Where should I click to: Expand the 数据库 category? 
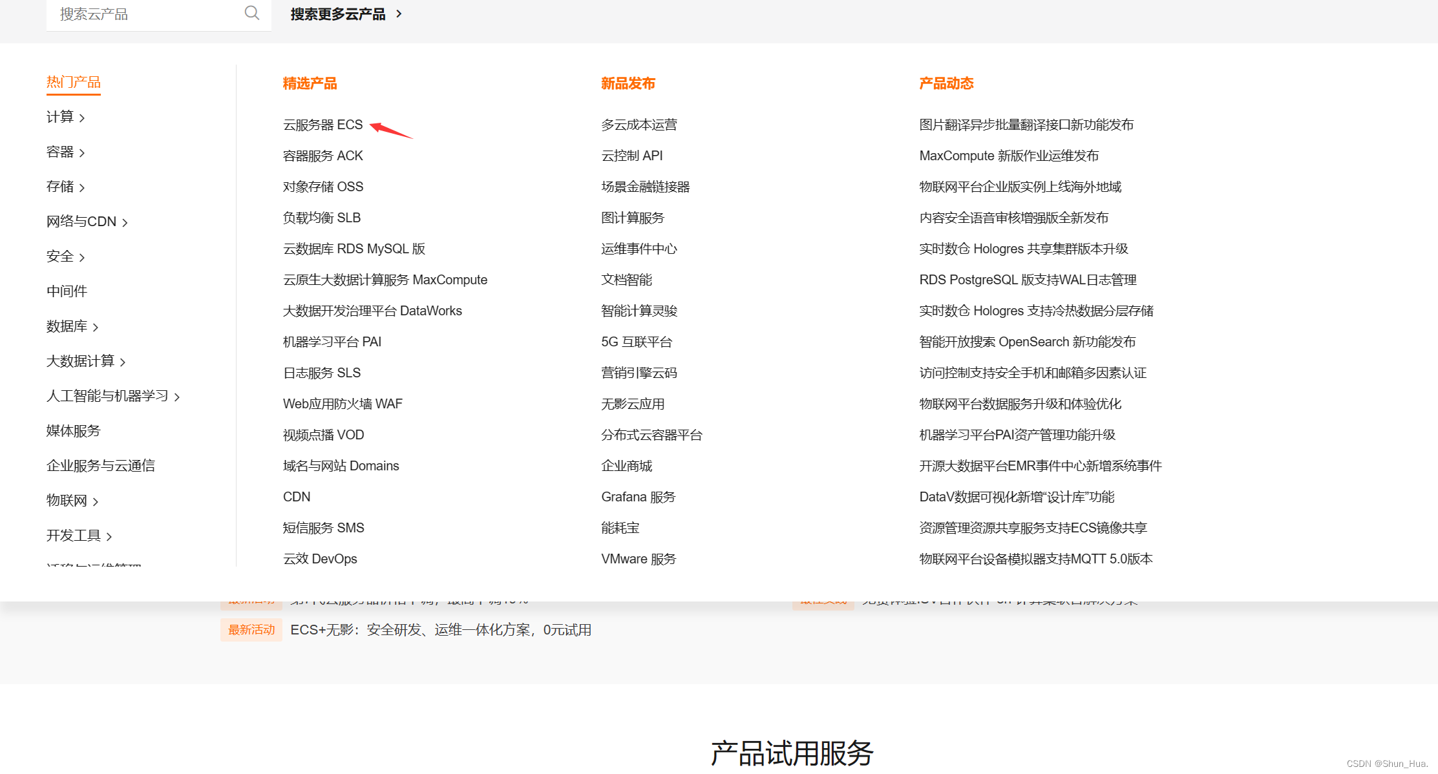tap(72, 326)
